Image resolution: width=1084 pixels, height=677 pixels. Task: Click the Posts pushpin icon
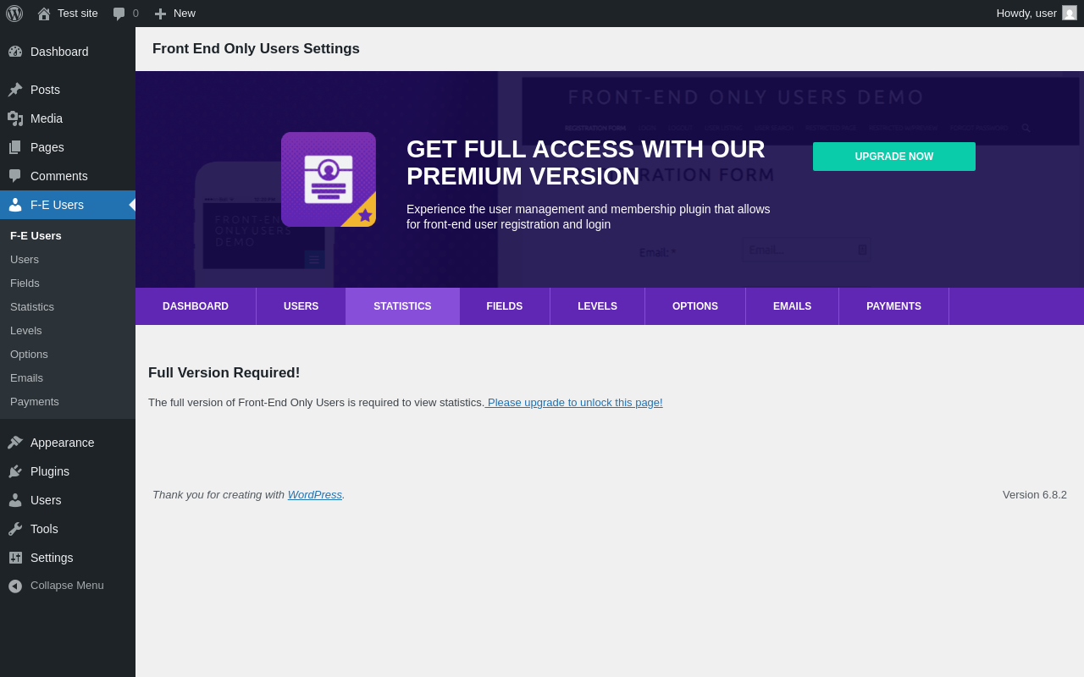pos(15,90)
